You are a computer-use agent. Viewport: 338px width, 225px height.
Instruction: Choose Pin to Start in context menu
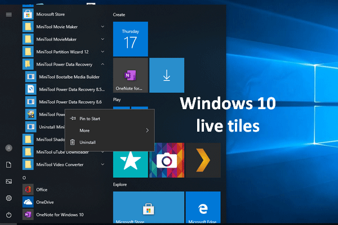coord(110,119)
